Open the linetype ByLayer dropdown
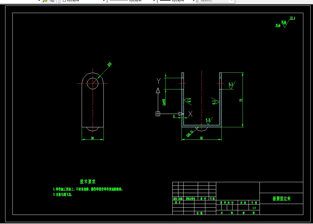This screenshot has height=224, width=313. pos(132,1)
